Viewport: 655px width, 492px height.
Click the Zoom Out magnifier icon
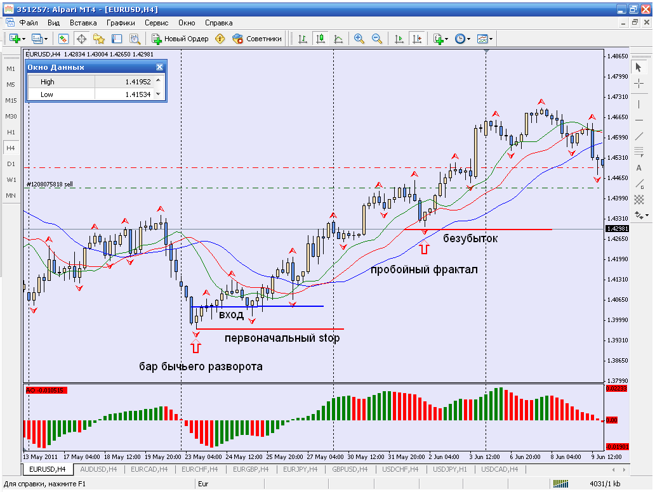coord(377,39)
